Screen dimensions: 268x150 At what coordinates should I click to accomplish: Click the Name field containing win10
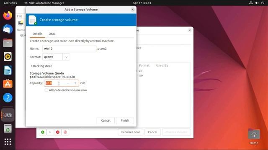point(69,49)
